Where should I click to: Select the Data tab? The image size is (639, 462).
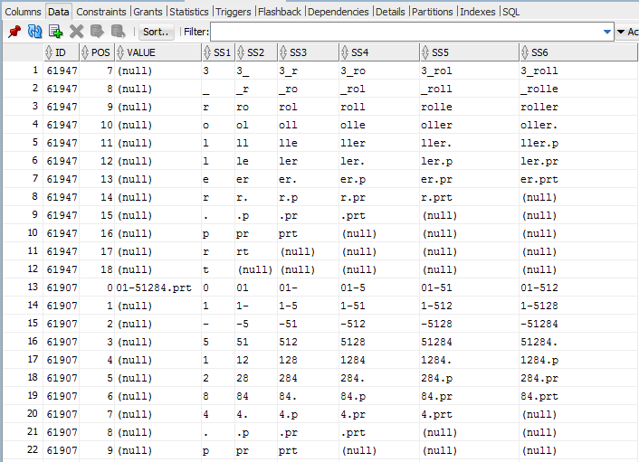(x=58, y=12)
